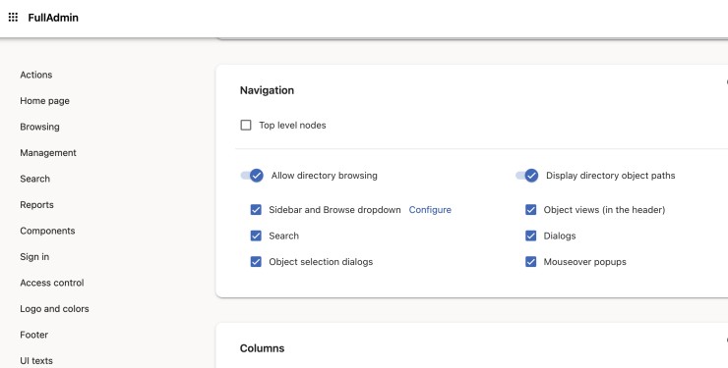The height and width of the screenshot is (368, 728).
Task: Uncheck Mouseover popups checkbox
Action: pyautogui.click(x=530, y=262)
